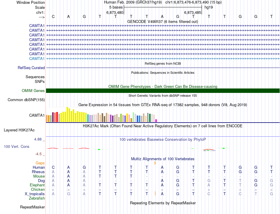This screenshot has width=280, height=214.
Task: Click the GENCODE V49lift37 track title
Action: 162,22
